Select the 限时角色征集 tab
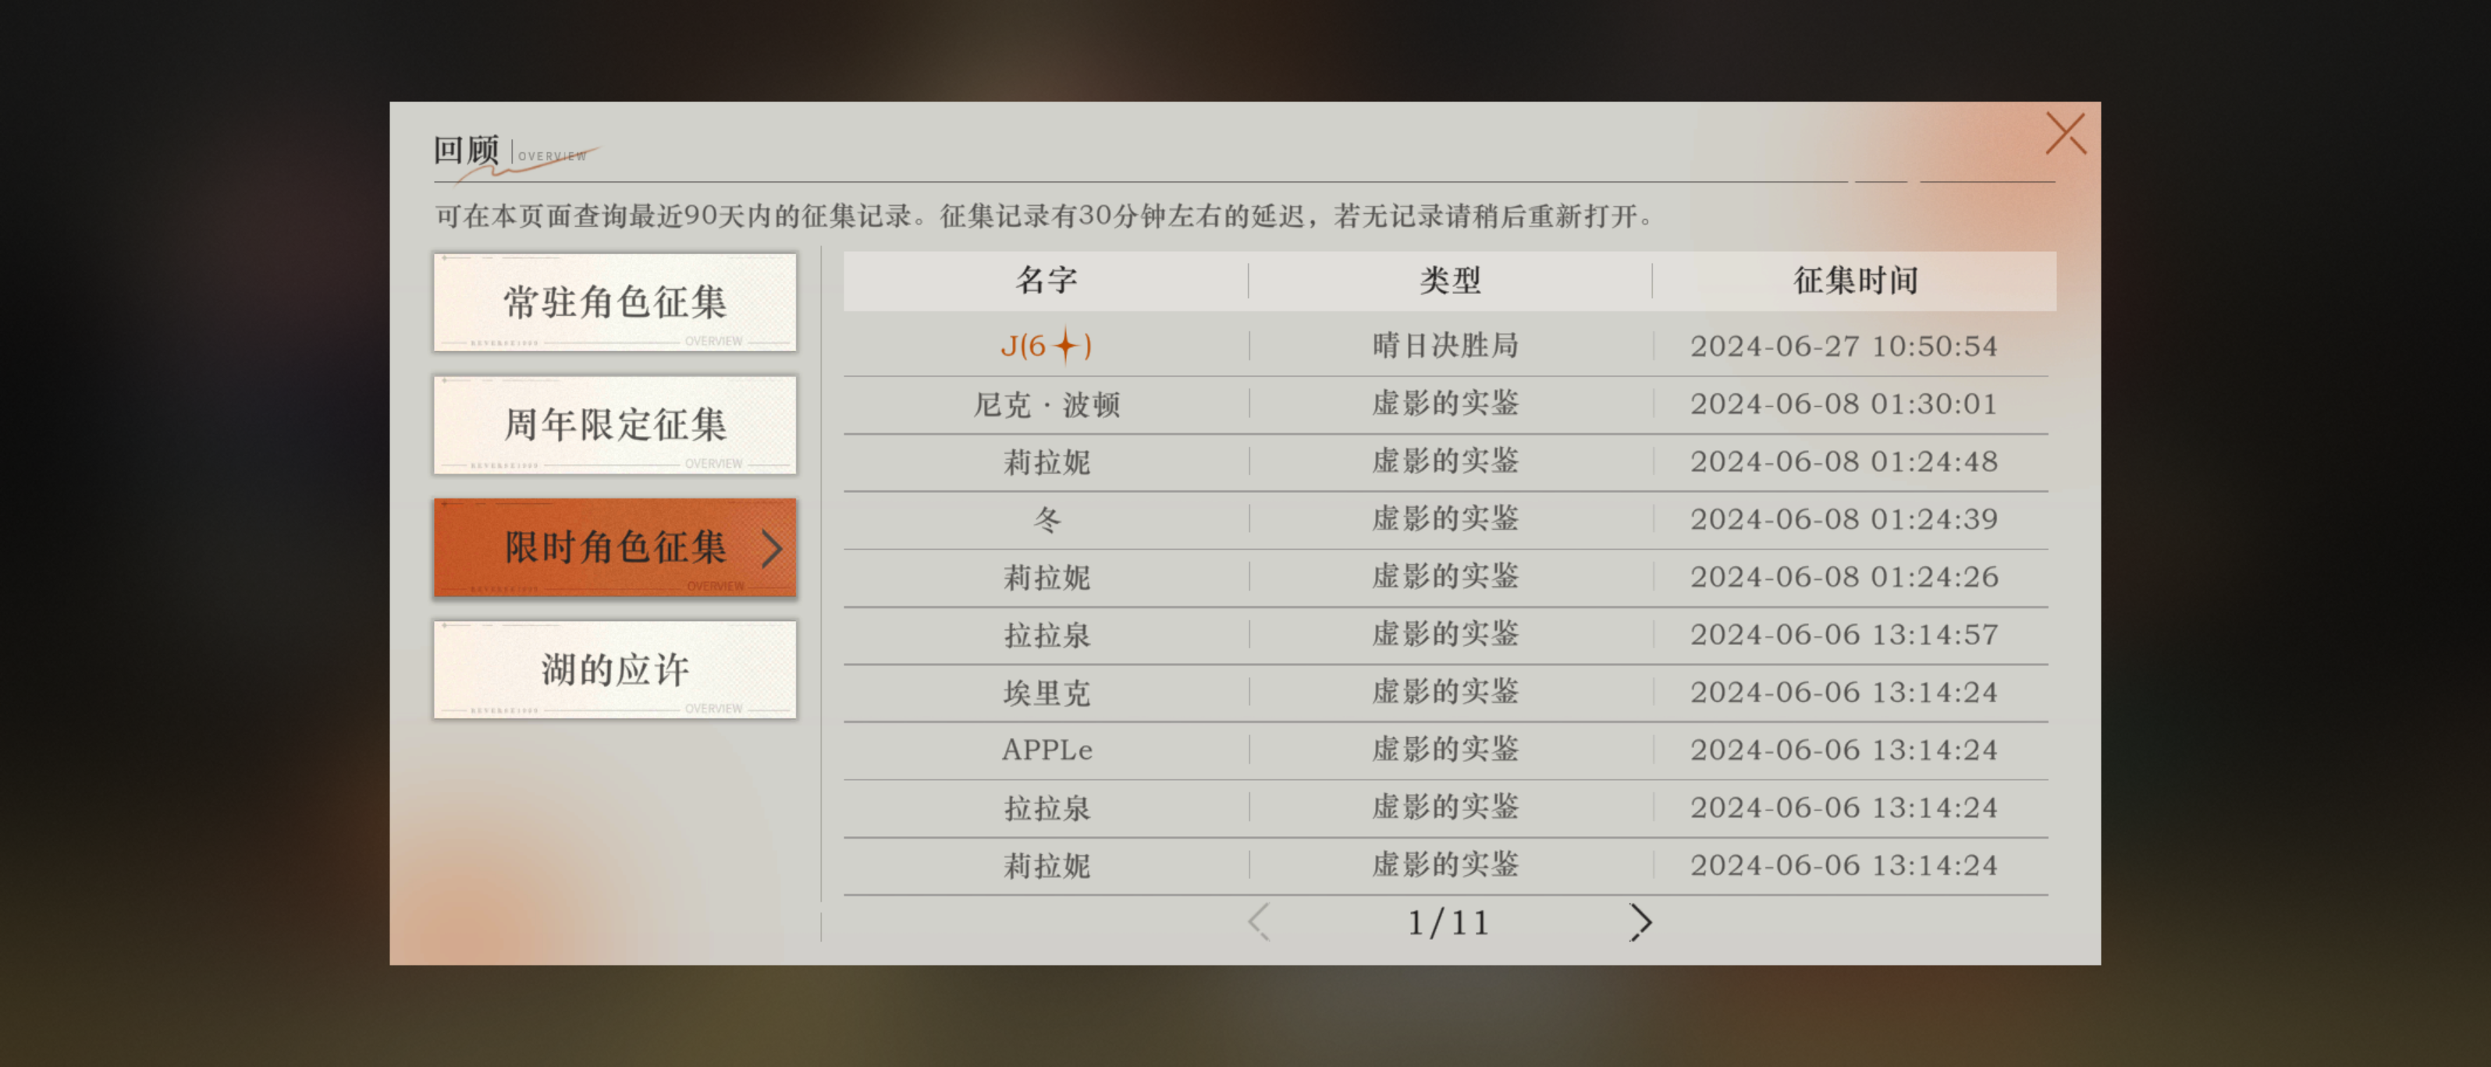The height and width of the screenshot is (1067, 2491). pos(615,547)
